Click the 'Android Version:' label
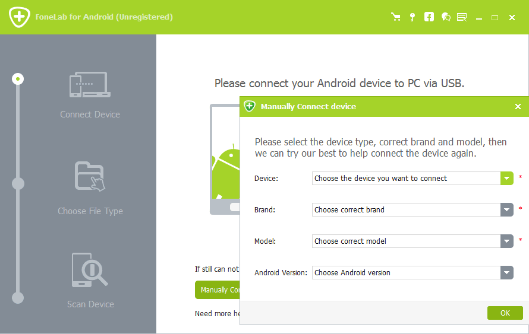Viewport: 529px width, 334px height. (281, 273)
